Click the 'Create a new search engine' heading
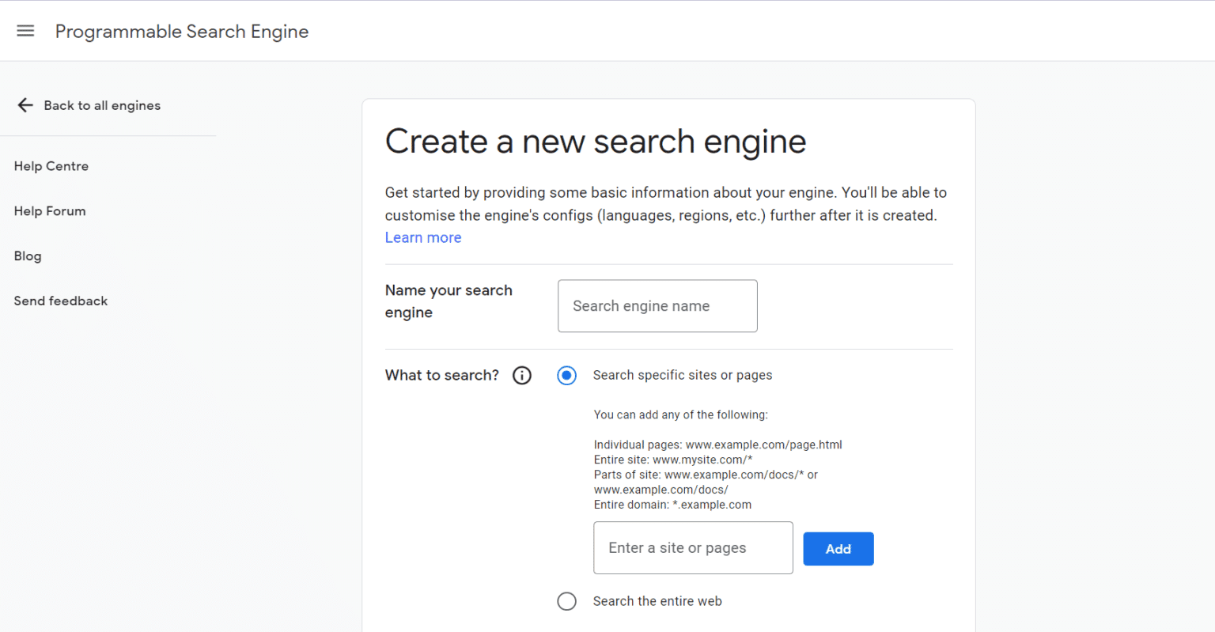The image size is (1215, 632). pyautogui.click(x=595, y=141)
